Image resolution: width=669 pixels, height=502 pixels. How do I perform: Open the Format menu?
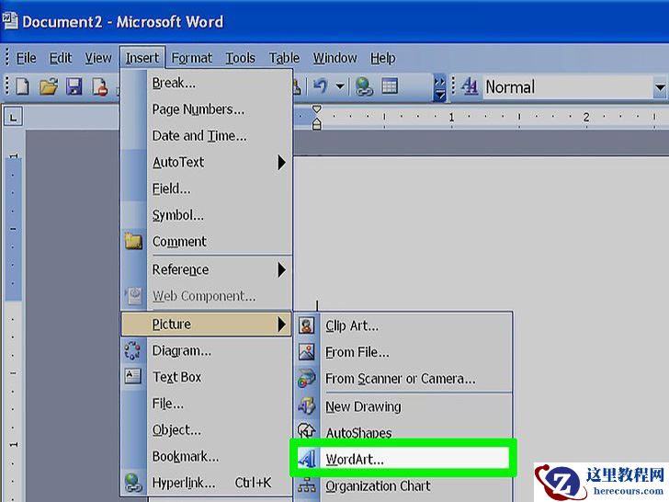coord(191,58)
